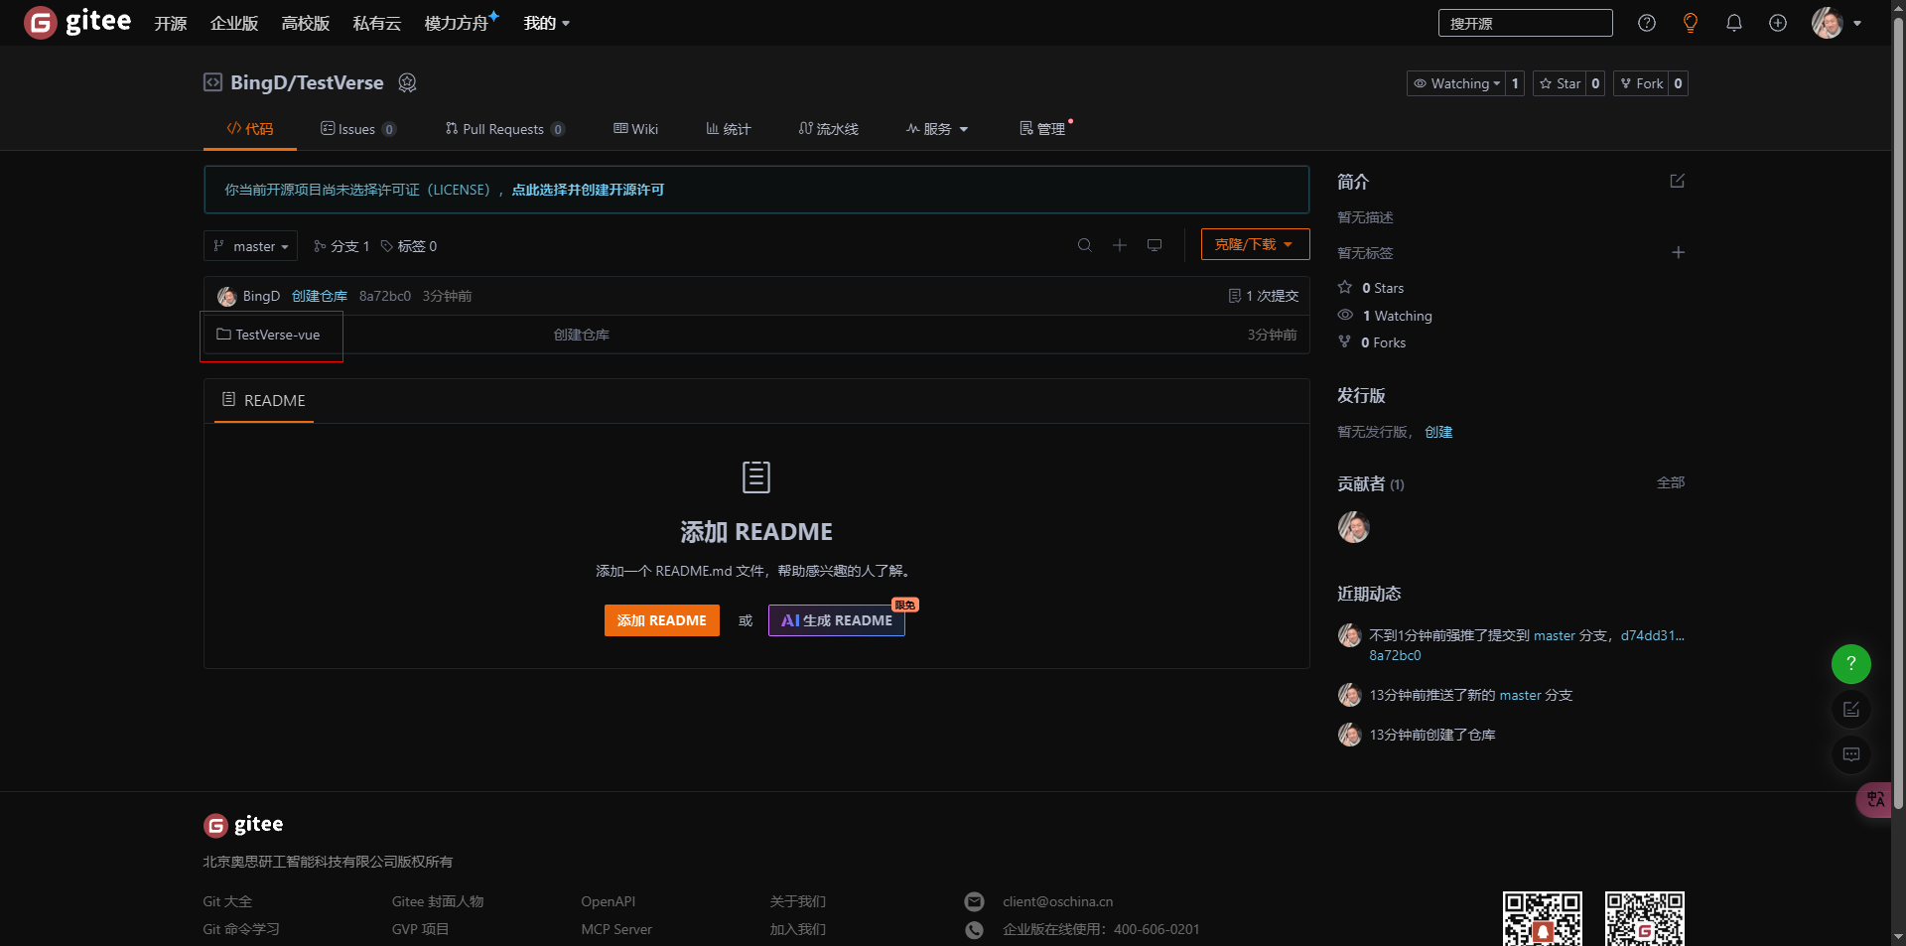
Task: Click the Gitee logo in the top navigation
Action: coord(77,22)
